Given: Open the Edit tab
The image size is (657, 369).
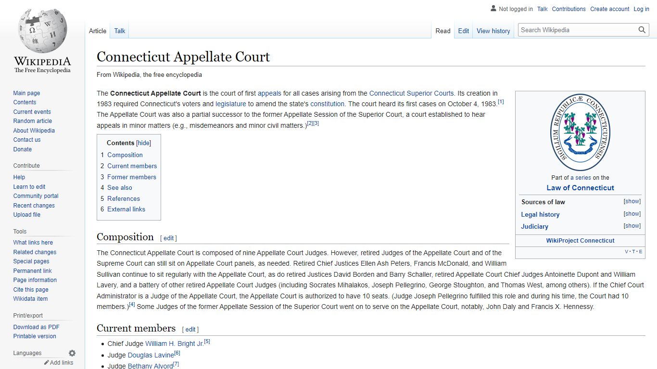Looking at the screenshot, I should pos(464,31).
